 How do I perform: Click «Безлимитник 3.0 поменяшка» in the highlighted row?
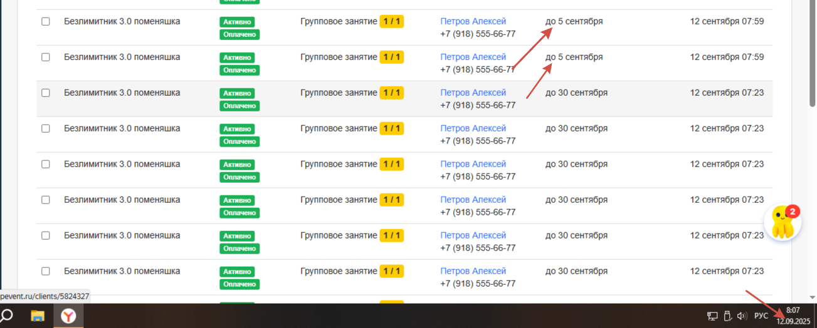click(x=122, y=93)
